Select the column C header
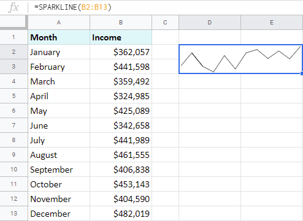Screen dimensions: 303x221 tap(165, 23)
